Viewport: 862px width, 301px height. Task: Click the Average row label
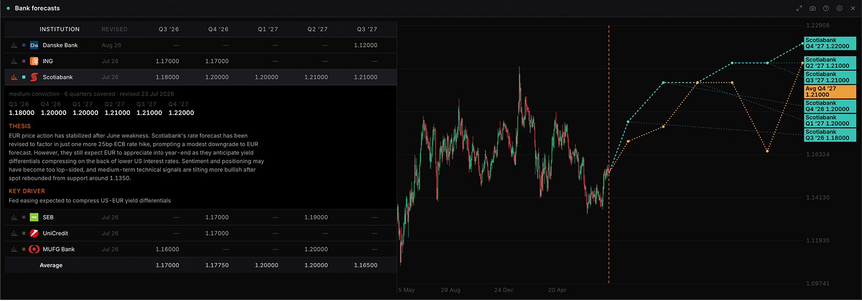point(51,266)
